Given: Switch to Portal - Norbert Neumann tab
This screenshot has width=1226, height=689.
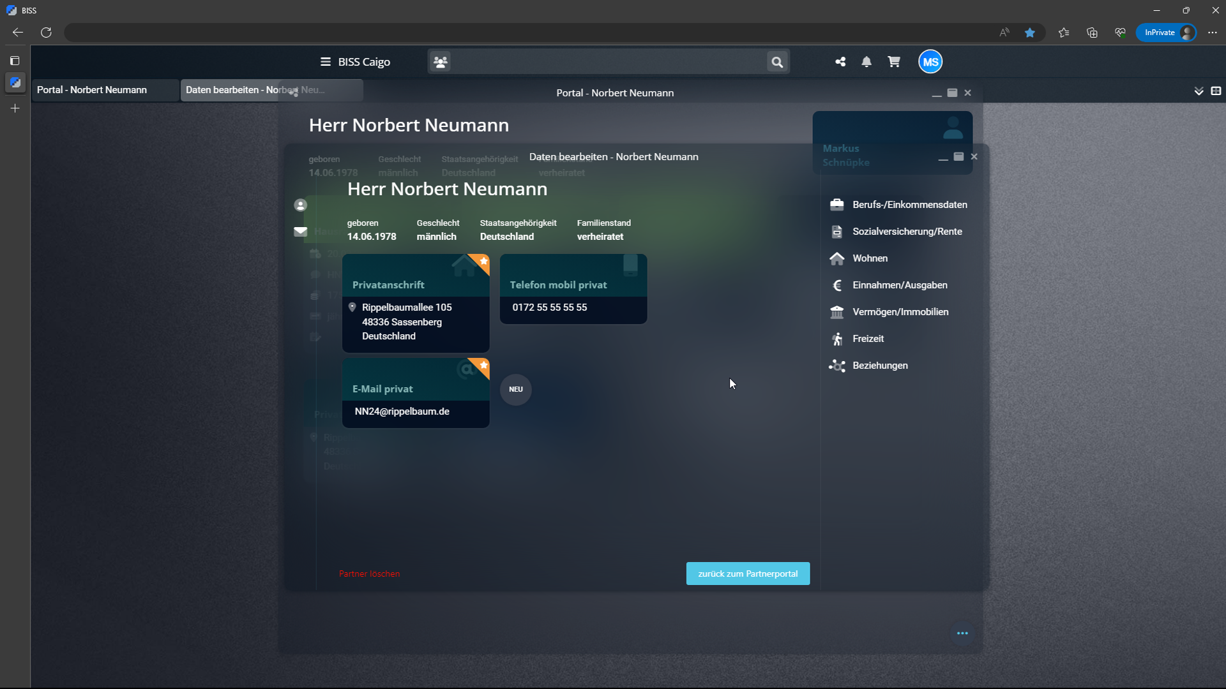Looking at the screenshot, I should [x=93, y=90].
